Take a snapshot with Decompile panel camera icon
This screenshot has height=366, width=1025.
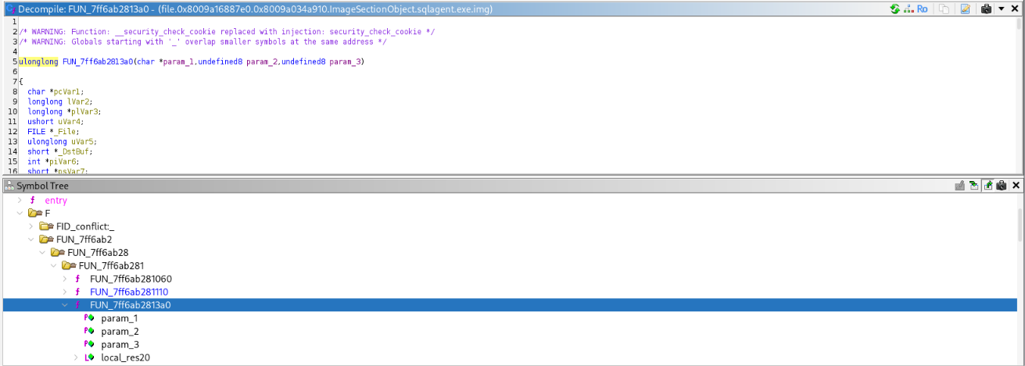[x=987, y=9]
